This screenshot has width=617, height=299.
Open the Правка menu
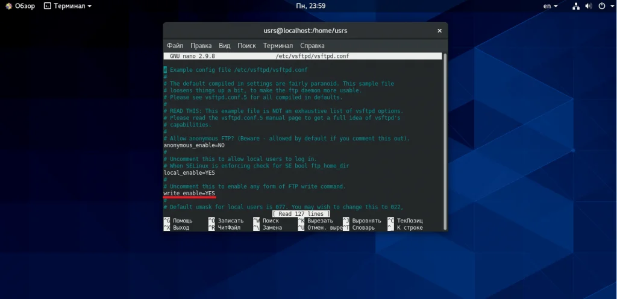[x=201, y=46]
